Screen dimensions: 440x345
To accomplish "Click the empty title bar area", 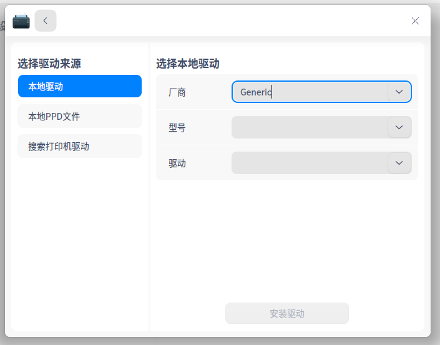I will pos(231,21).
